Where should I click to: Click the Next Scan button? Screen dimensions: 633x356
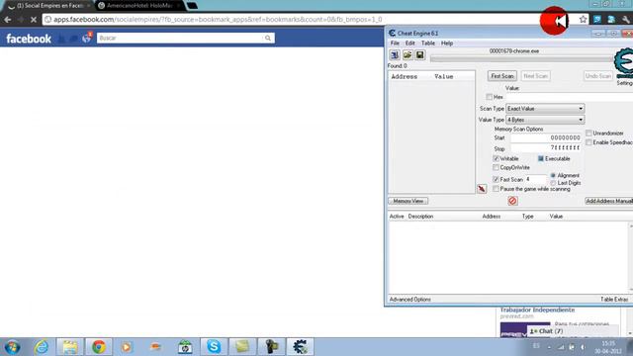(535, 76)
